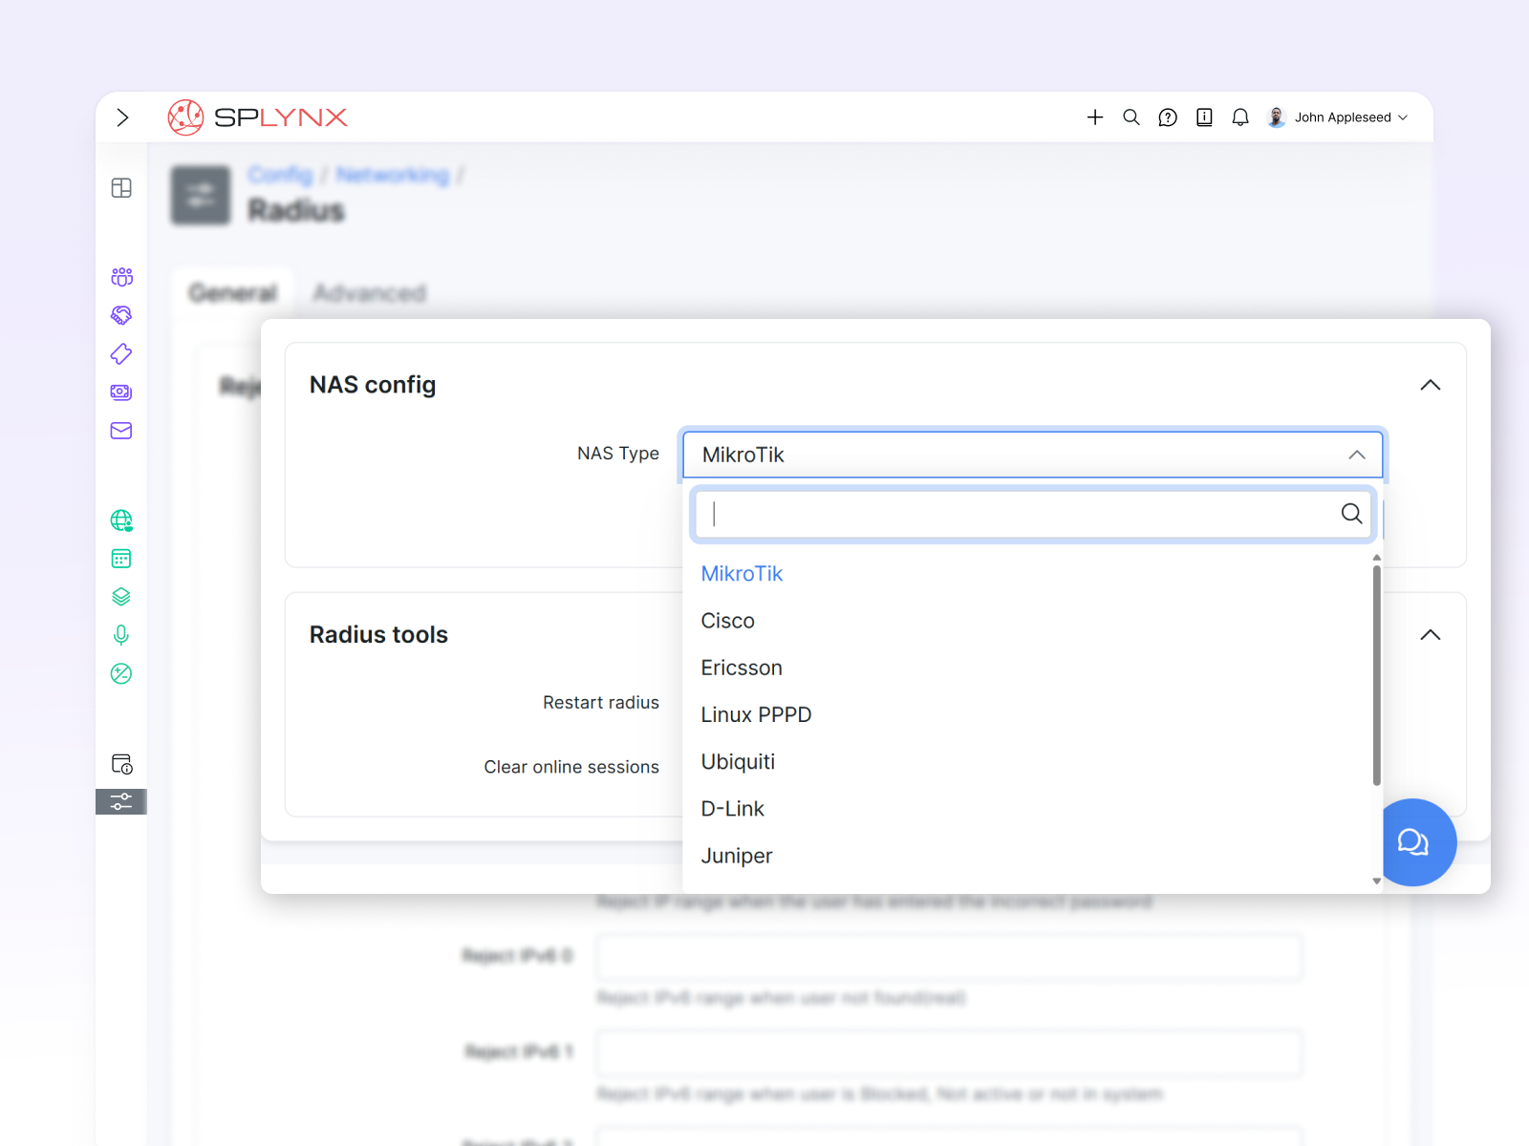Viewport: 1529px width, 1146px height.
Task: Open the blue chat support bubble
Action: [1414, 842]
